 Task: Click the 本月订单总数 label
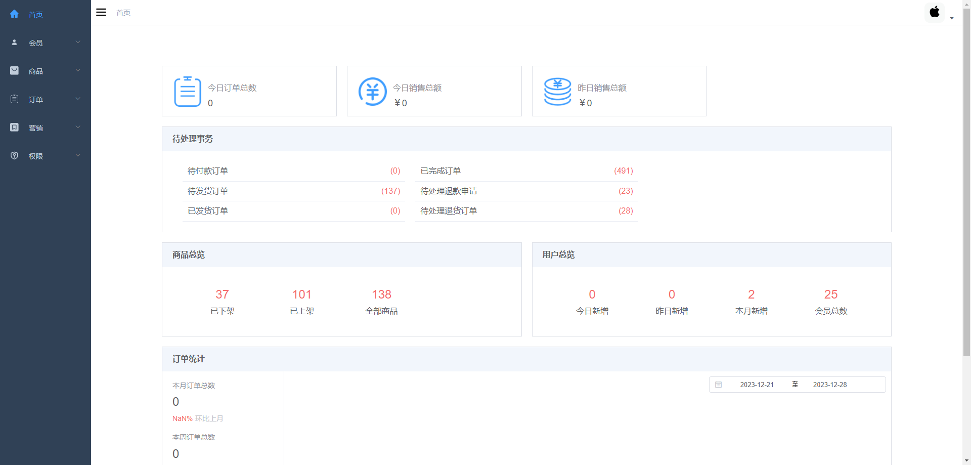[194, 386]
